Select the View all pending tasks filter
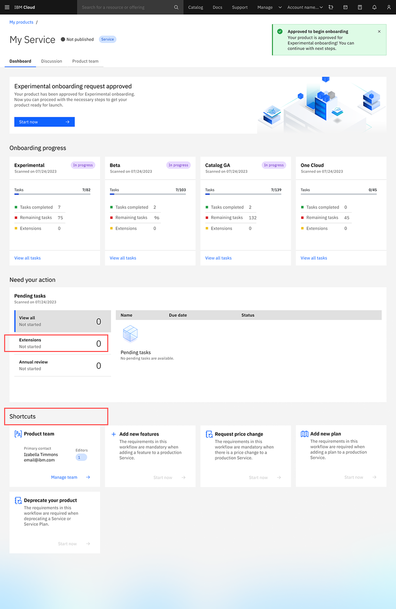Viewport: 396px width, 609px height. click(62, 321)
